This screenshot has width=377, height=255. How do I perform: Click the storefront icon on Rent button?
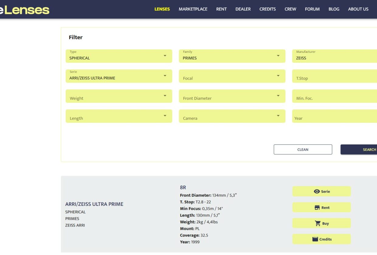(x=317, y=208)
